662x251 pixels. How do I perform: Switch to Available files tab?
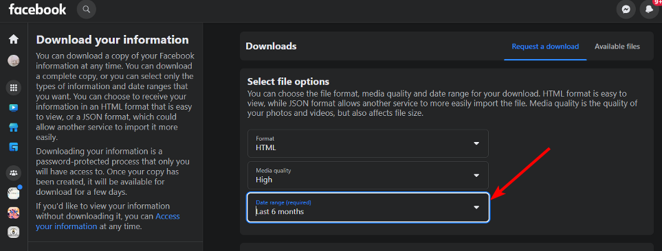point(617,47)
